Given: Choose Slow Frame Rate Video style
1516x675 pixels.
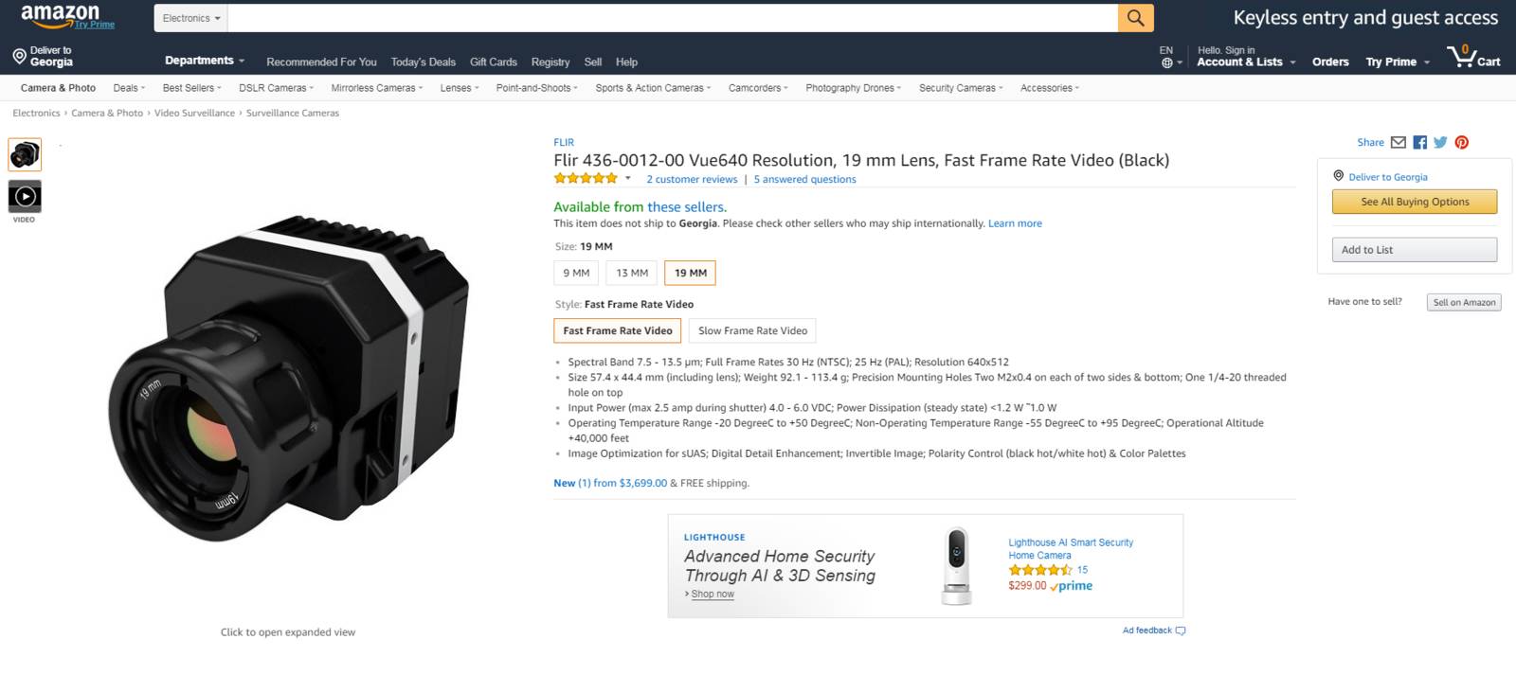Looking at the screenshot, I should pos(752,331).
